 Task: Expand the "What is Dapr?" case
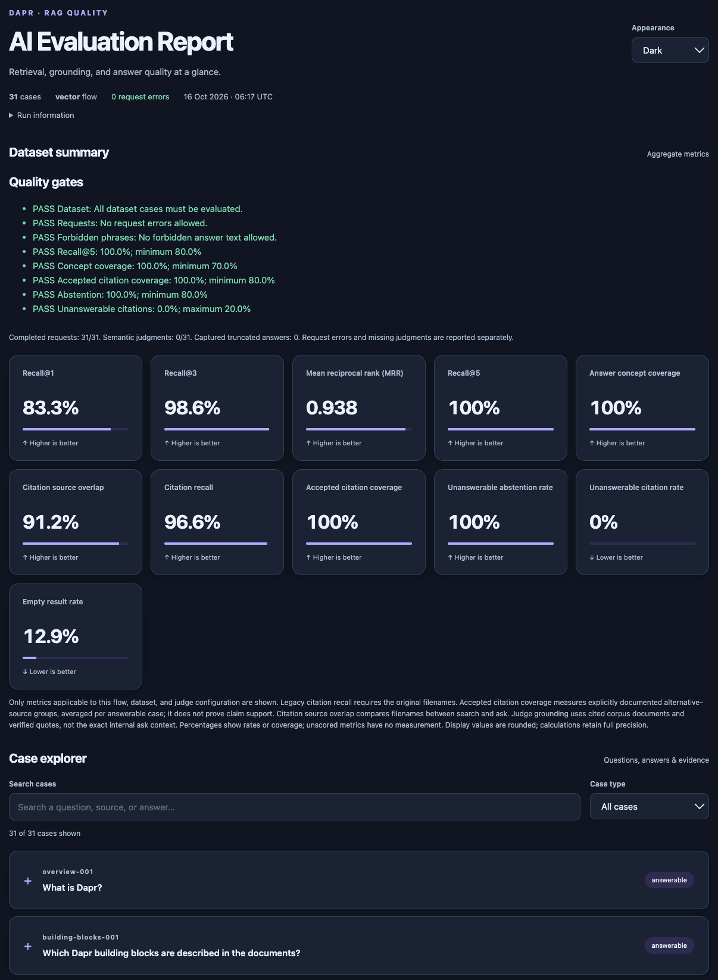point(358,880)
